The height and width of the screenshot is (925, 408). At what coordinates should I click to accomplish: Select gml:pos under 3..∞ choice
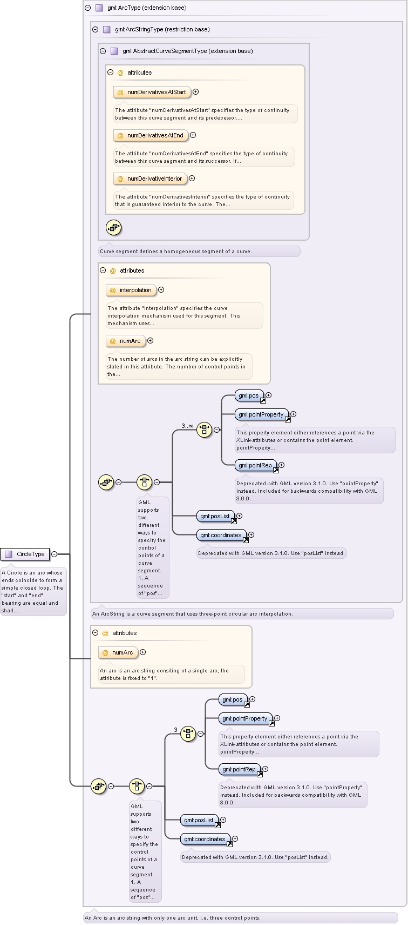click(249, 396)
